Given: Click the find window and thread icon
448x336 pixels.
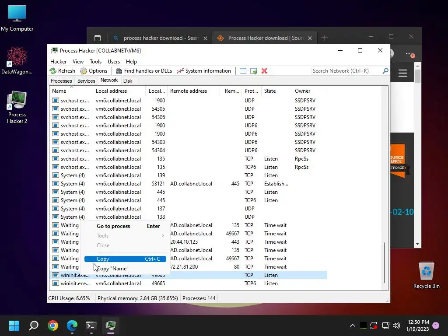Looking at the screenshot, I should [253, 71].
